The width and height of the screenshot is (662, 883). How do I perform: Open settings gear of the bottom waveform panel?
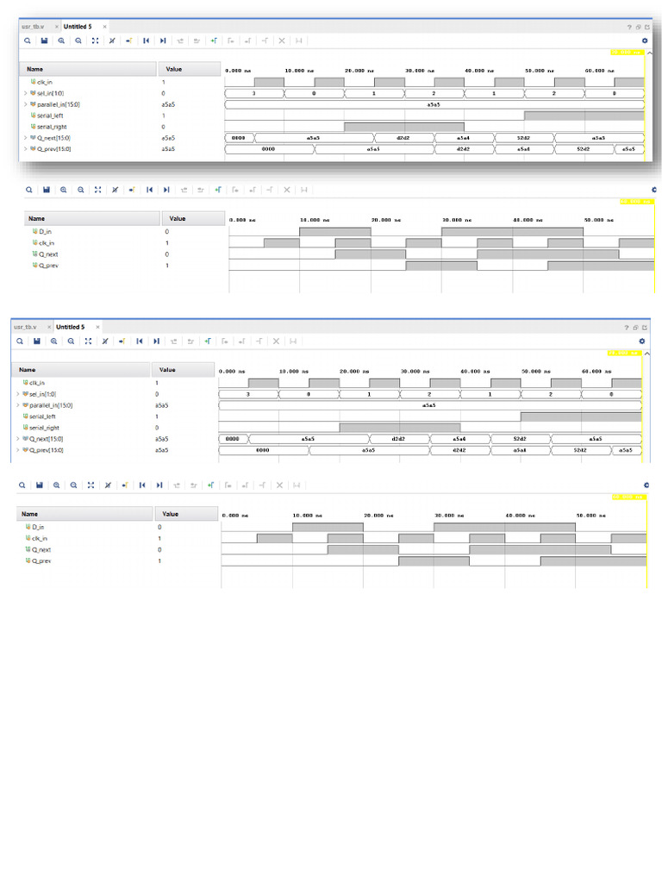click(646, 485)
